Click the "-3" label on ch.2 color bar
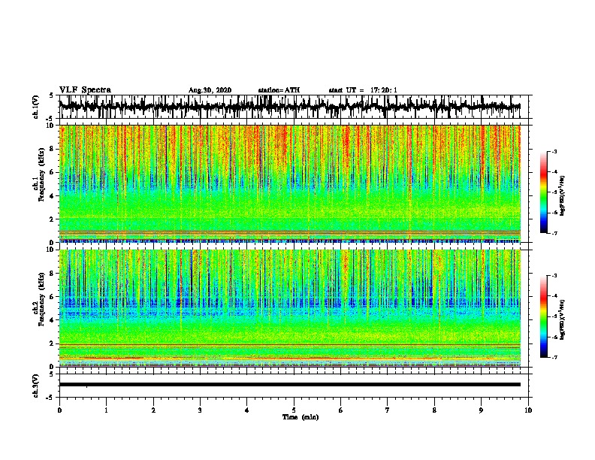The height and width of the screenshot is (460, 595). pyautogui.click(x=554, y=276)
